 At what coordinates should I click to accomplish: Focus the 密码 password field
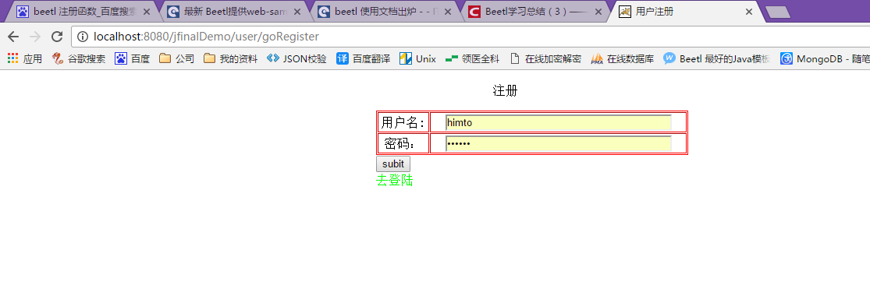pos(558,143)
